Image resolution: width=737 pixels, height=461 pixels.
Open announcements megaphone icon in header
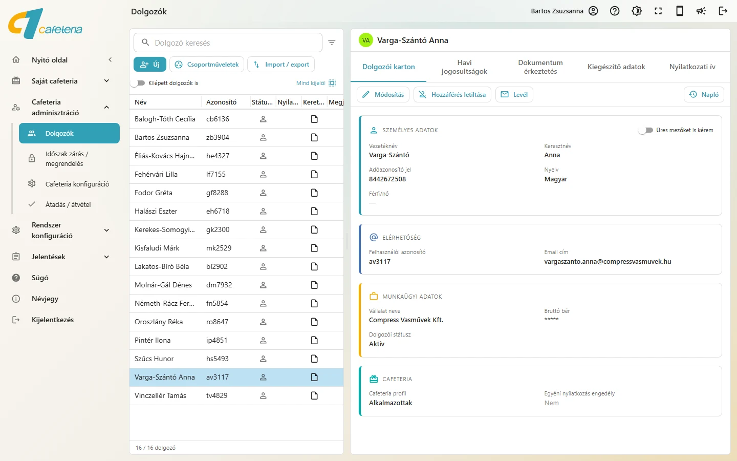(701, 11)
